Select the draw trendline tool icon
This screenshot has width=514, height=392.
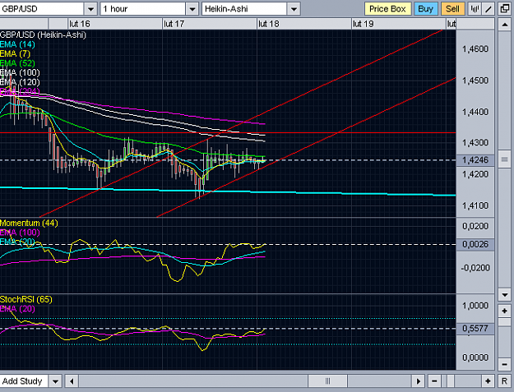pos(489,9)
